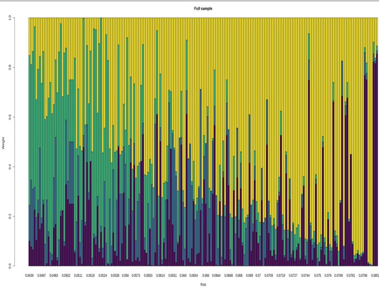This screenshot has width=379, height=289.
Task: Click the 0.0709 risk tick label
Action: point(269,276)
